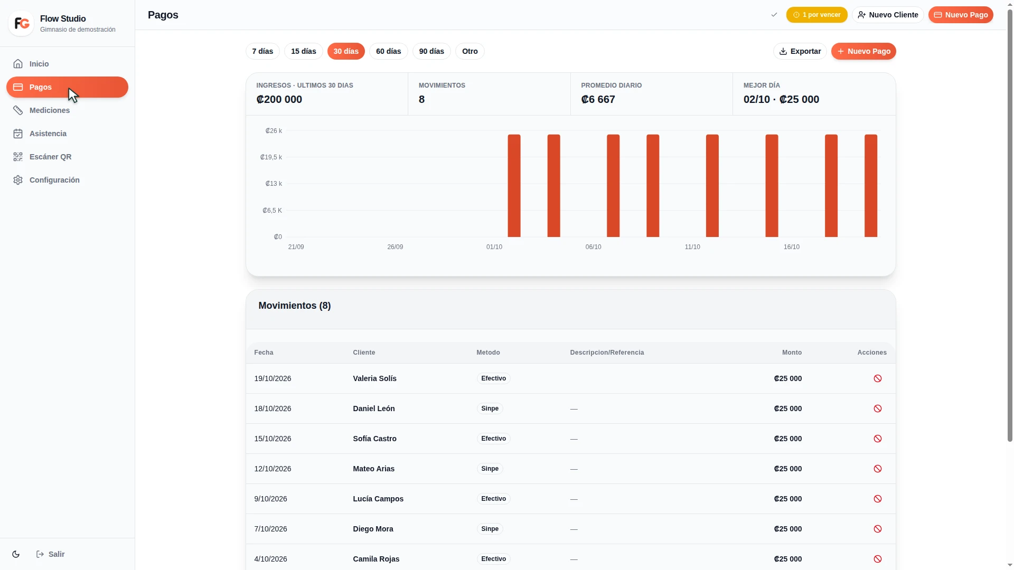Click Sinpe badge in Daniel León row
This screenshot has width=1014, height=570.
(490, 408)
